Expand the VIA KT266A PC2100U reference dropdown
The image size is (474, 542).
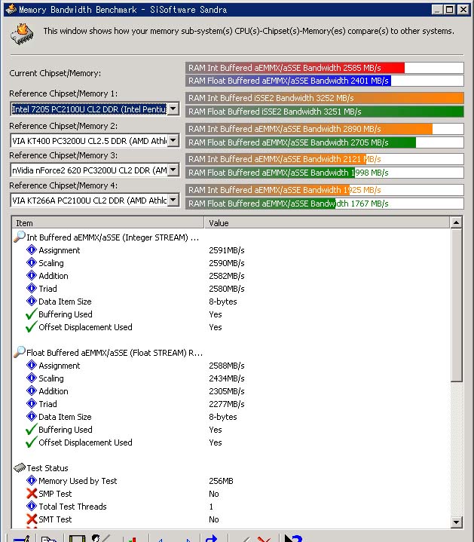click(173, 201)
